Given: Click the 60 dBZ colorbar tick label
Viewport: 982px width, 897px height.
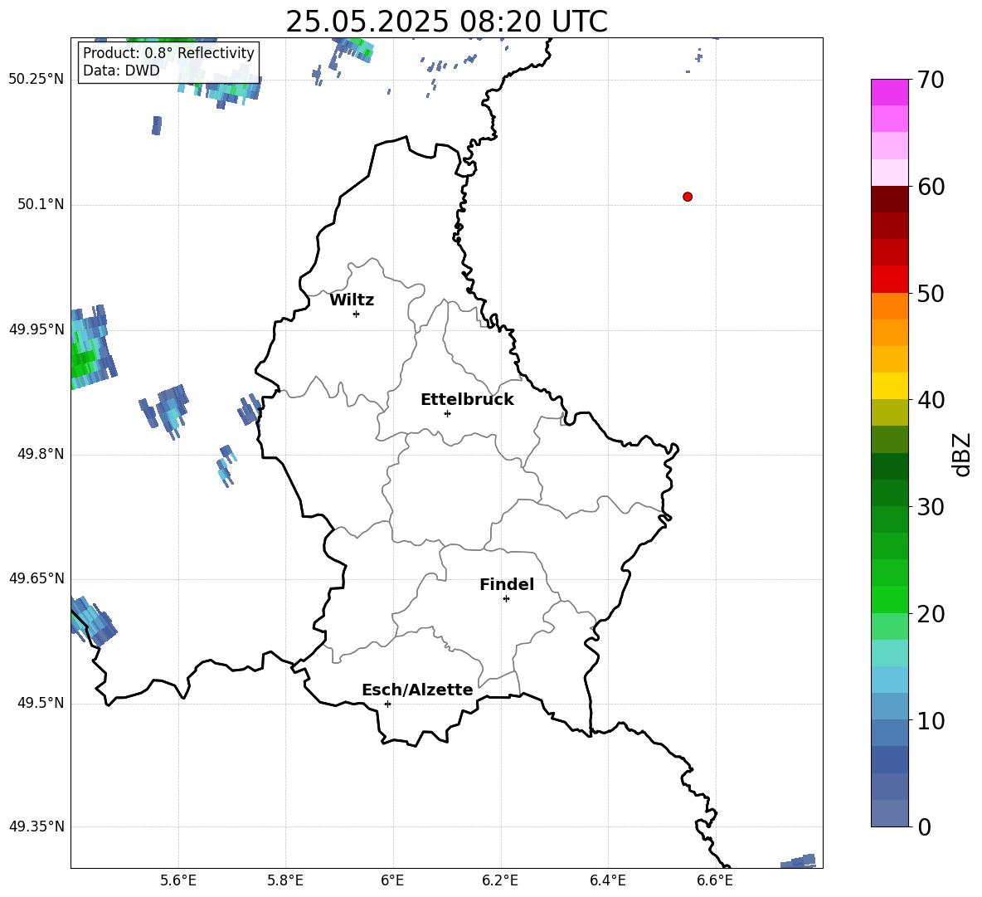Looking at the screenshot, I should 931,186.
